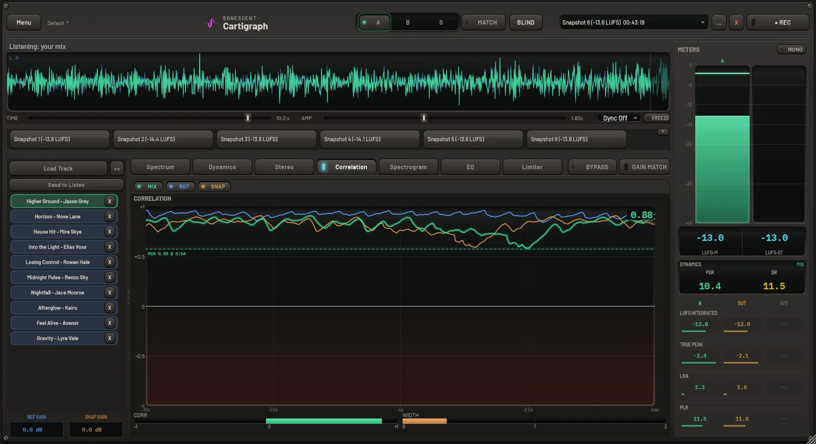The width and height of the screenshot is (816, 444).
Task: Open the Sync Off dropdown
Action: coord(620,118)
